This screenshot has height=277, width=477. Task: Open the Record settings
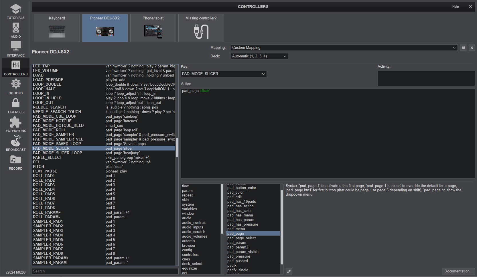16,162
